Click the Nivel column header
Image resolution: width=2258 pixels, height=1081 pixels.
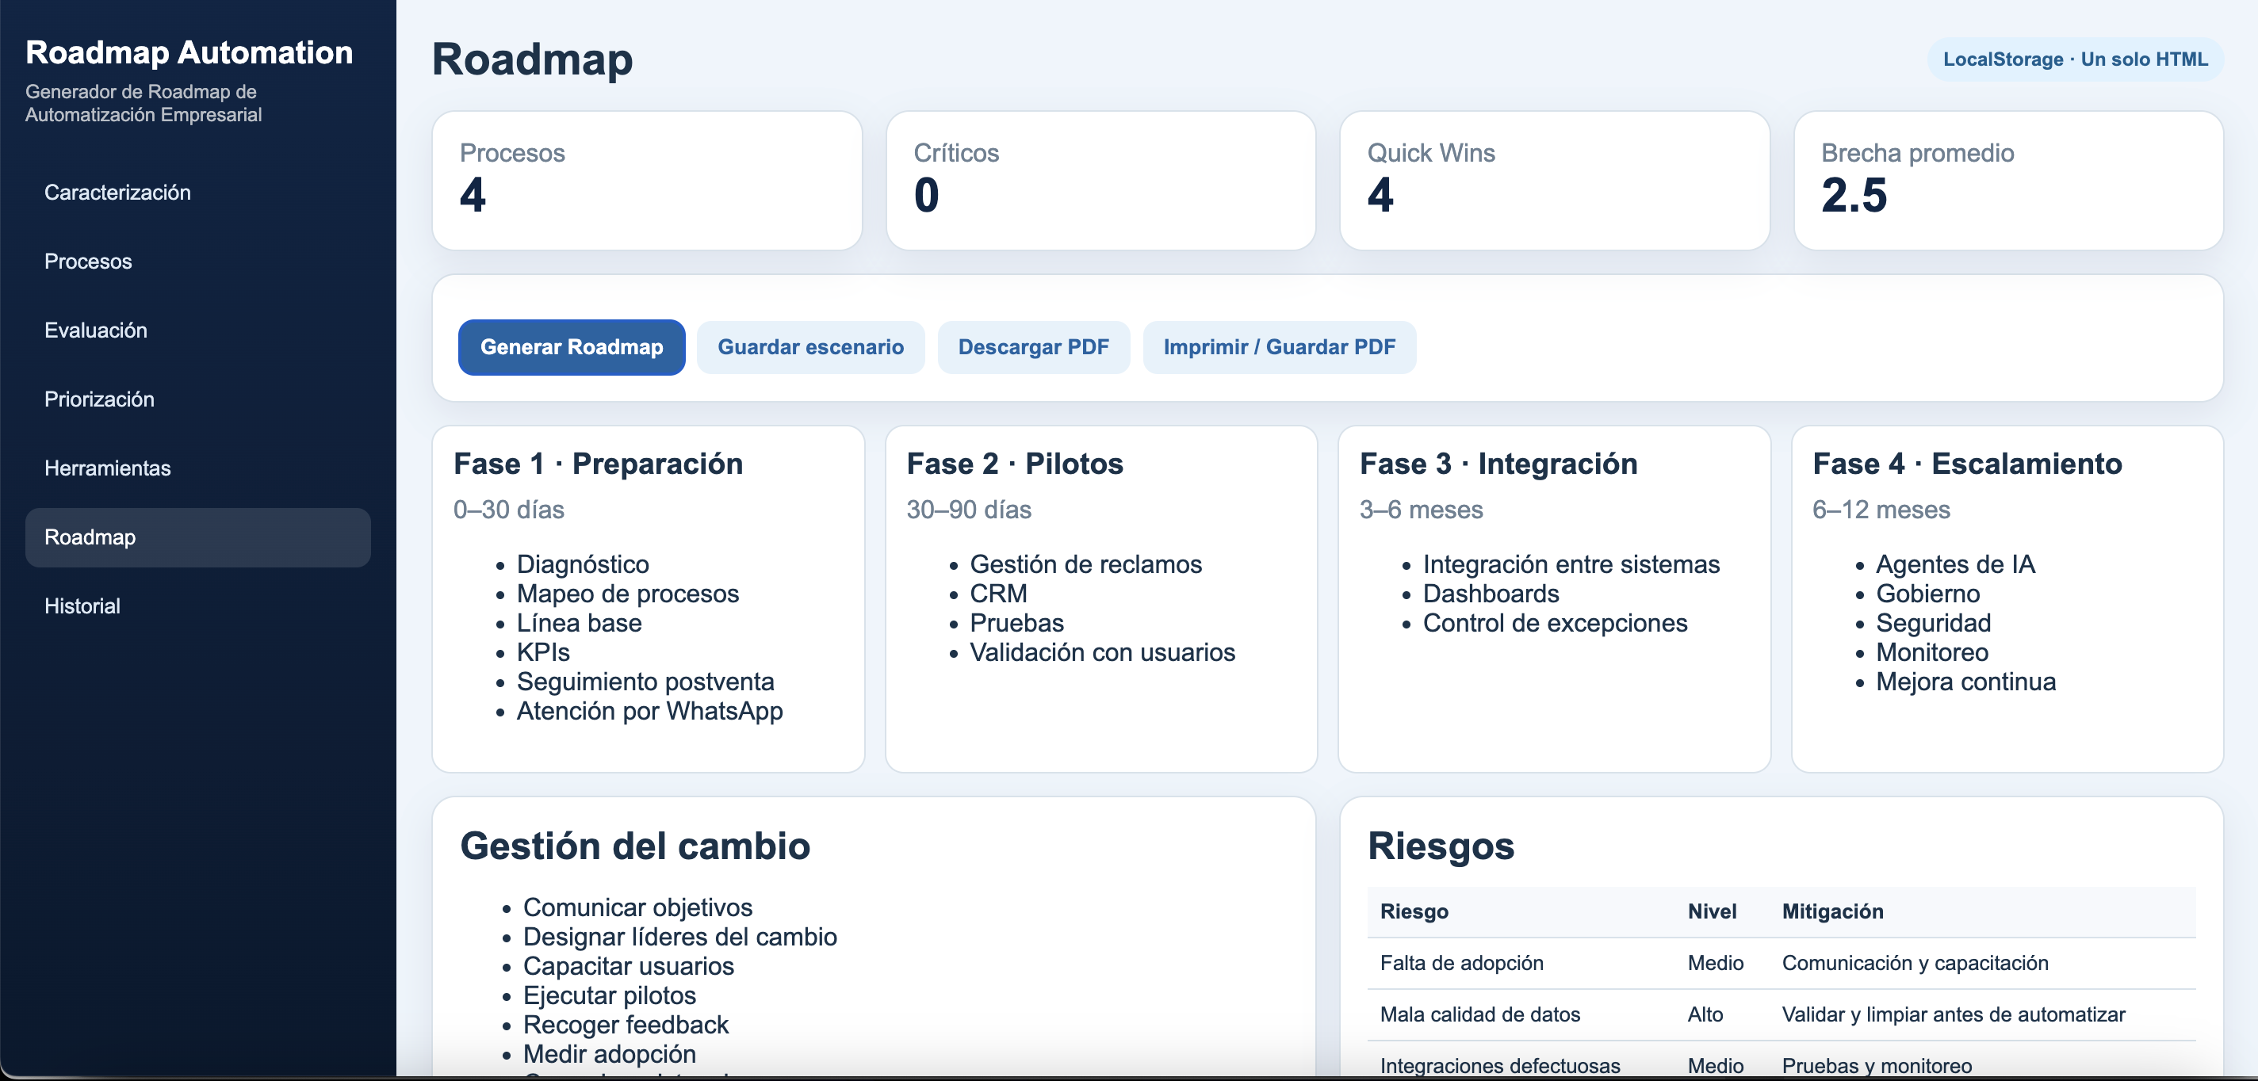coord(1711,912)
